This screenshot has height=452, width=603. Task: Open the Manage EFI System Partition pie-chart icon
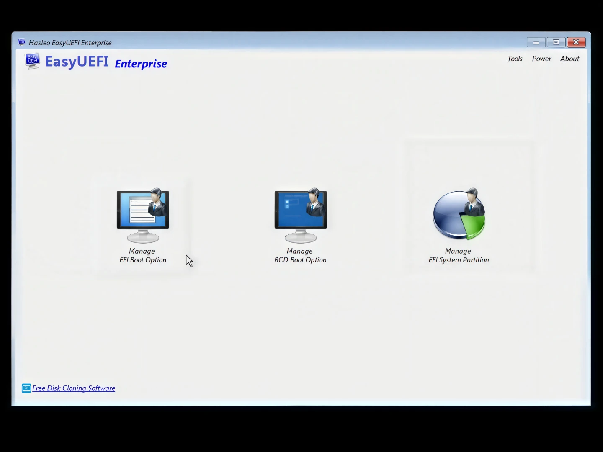pos(459,214)
